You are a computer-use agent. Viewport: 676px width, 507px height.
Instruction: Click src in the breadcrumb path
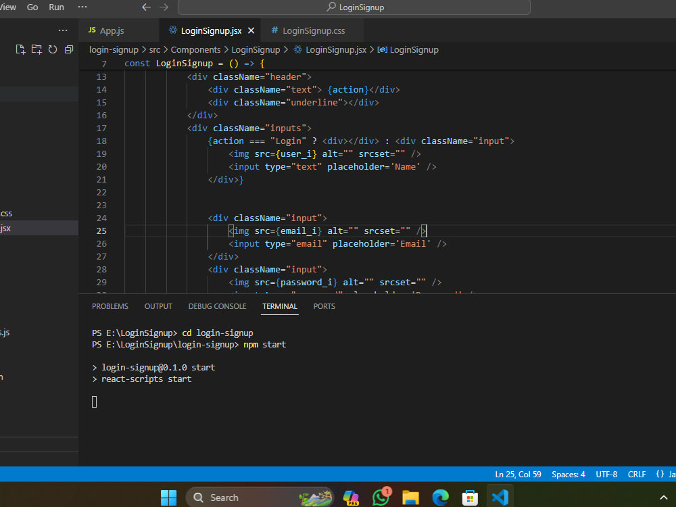click(155, 49)
